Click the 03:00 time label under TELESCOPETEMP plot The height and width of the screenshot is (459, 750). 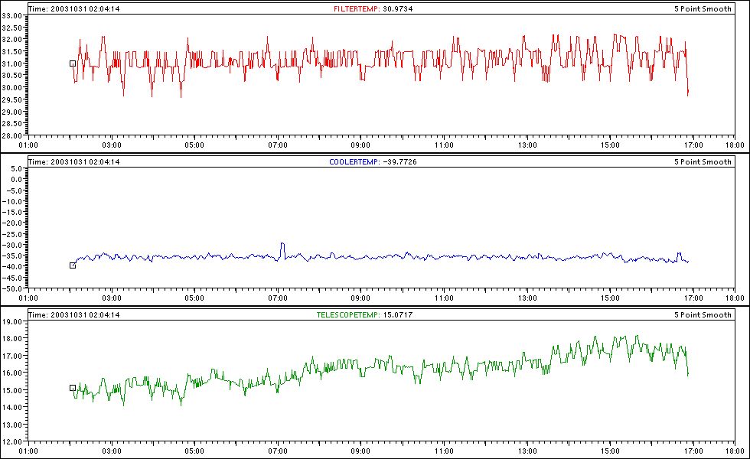pyautogui.click(x=112, y=451)
